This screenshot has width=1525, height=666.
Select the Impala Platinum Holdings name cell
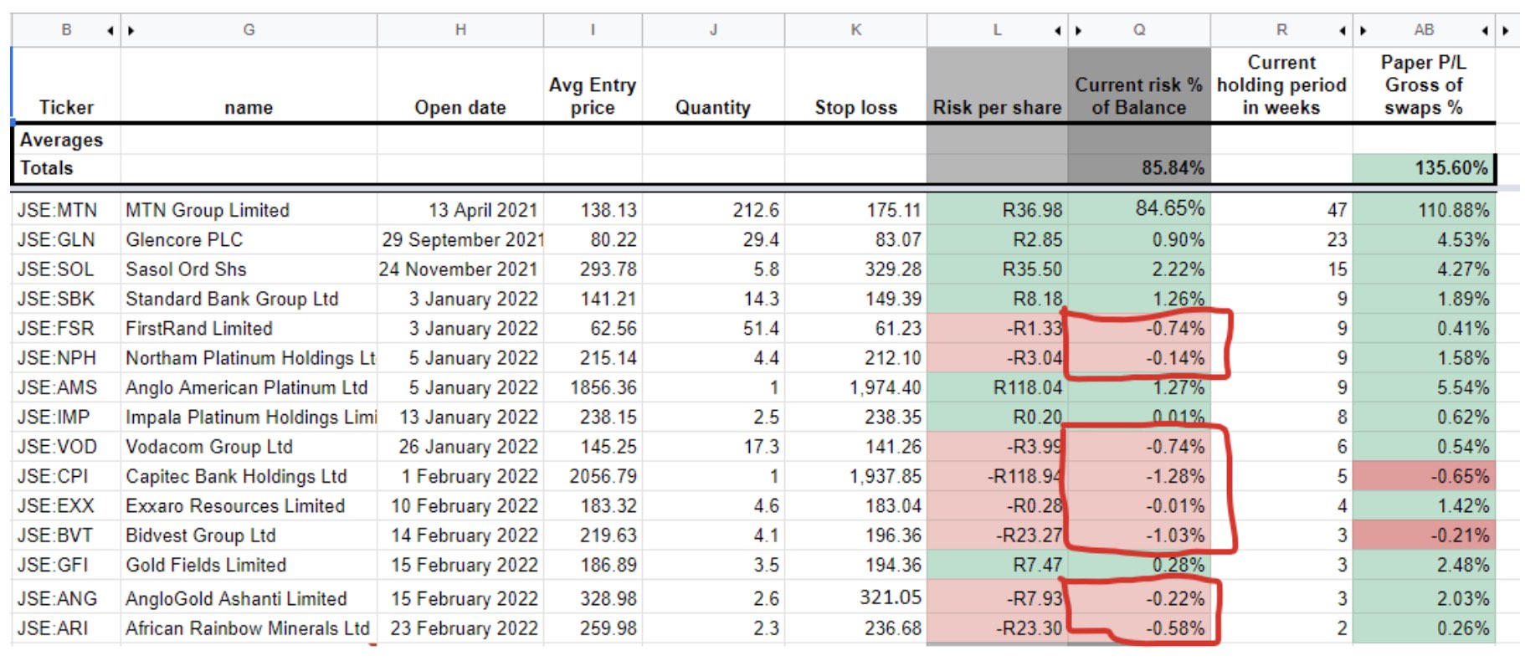(249, 418)
